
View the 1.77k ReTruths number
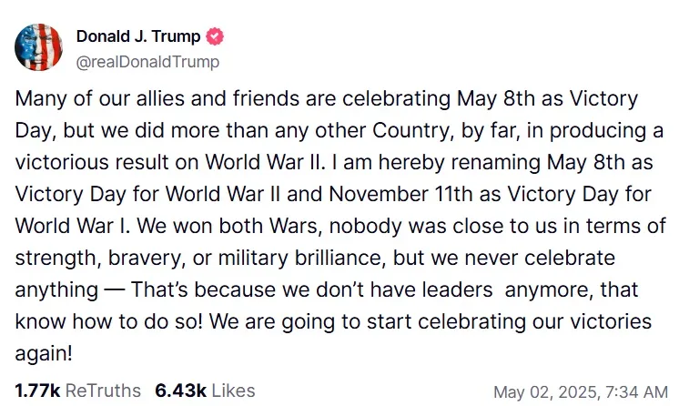(37, 391)
